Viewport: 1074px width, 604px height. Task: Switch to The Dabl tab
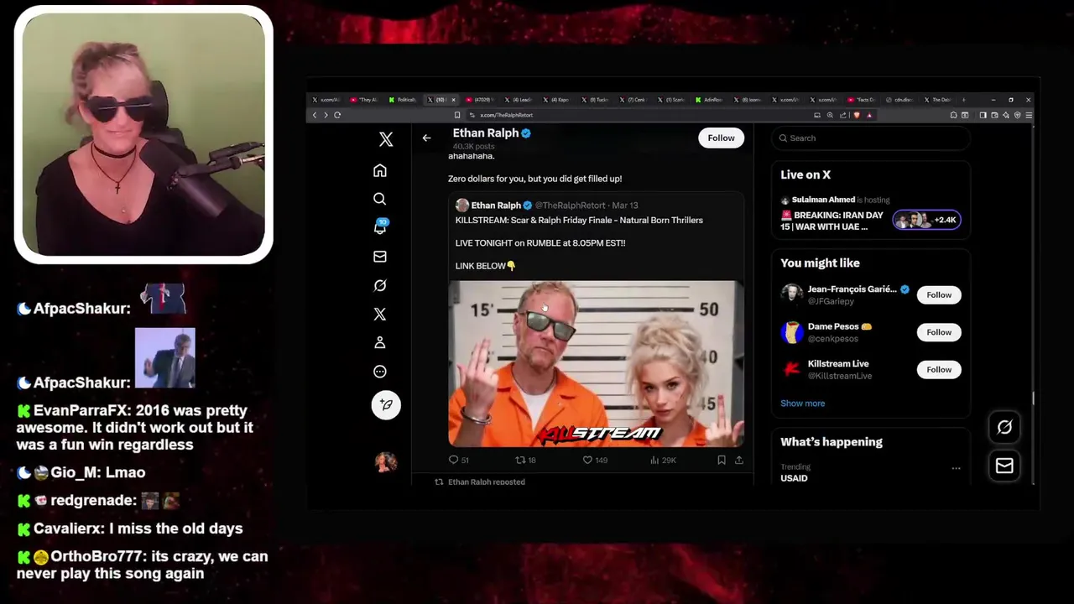(936, 100)
